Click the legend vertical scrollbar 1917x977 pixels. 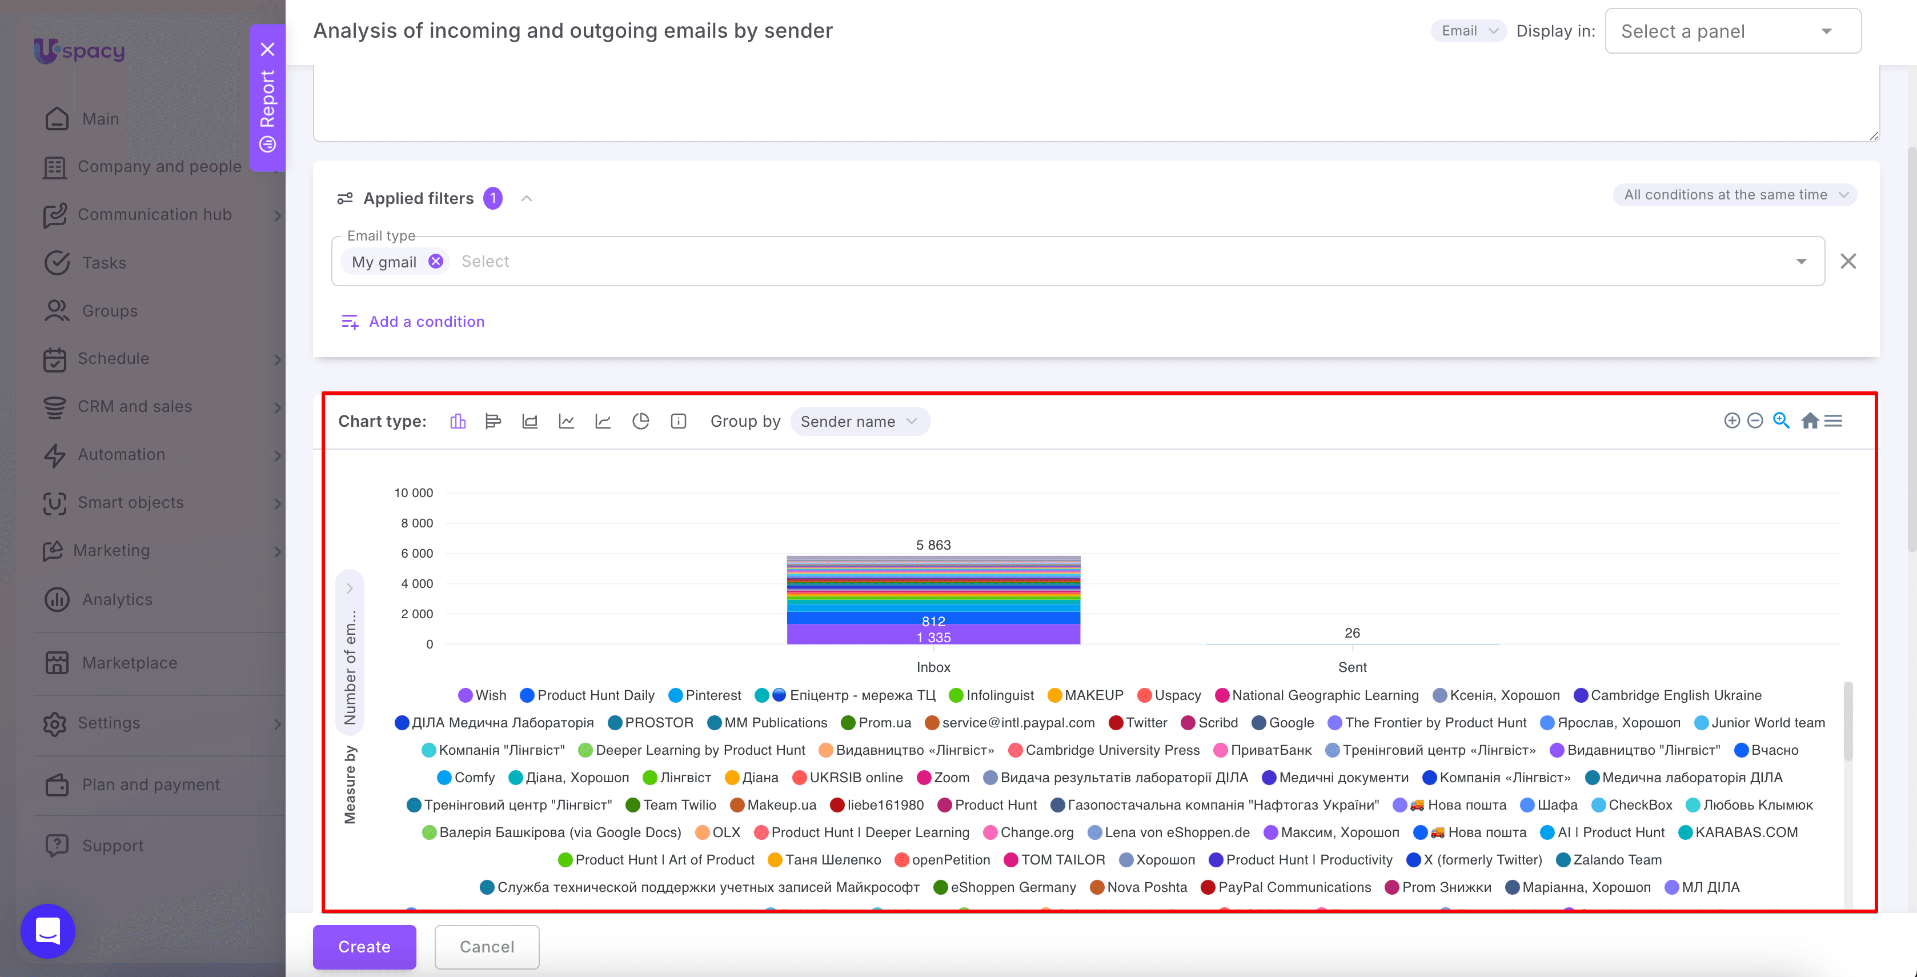click(1848, 721)
